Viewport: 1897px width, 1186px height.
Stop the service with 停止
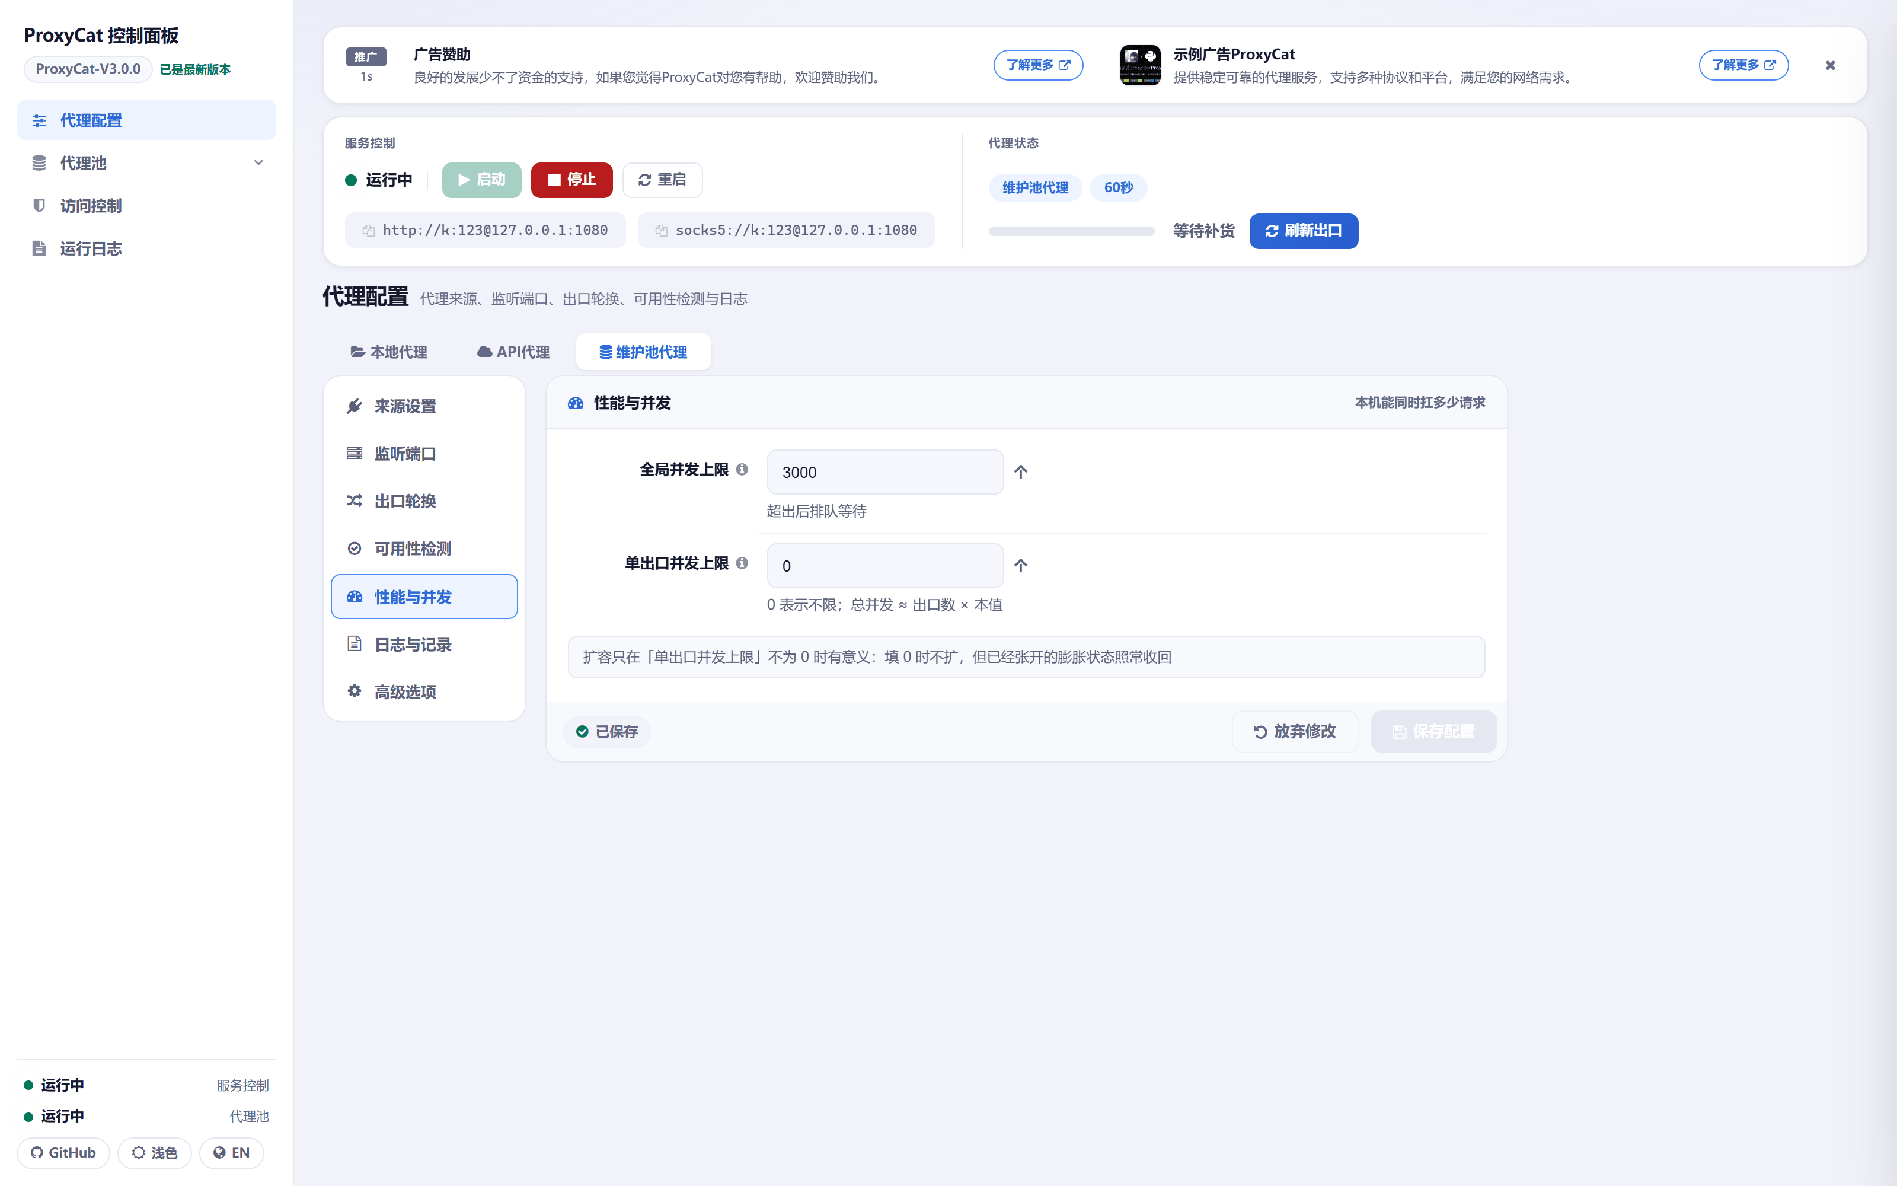tap(571, 180)
